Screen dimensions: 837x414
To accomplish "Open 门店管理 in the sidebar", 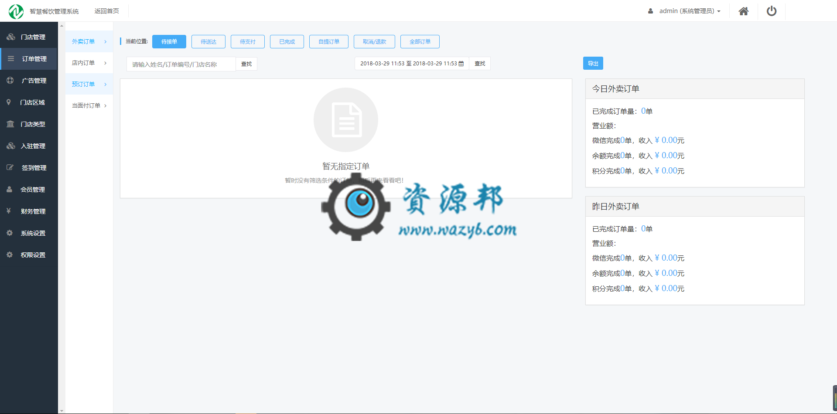I will click(29, 37).
